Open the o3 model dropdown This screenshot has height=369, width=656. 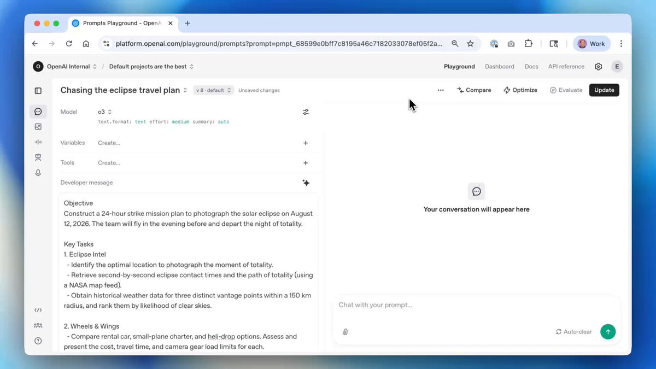tap(104, 112)
